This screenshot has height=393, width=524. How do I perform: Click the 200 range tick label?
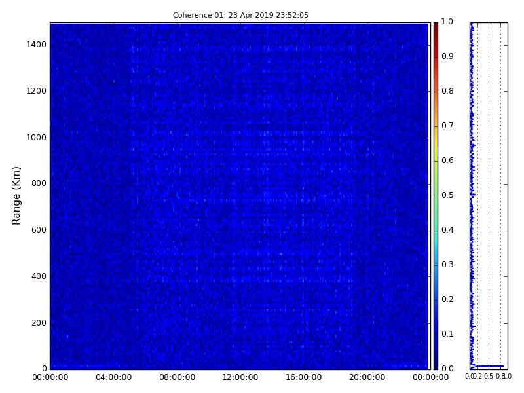coord(39,323)
